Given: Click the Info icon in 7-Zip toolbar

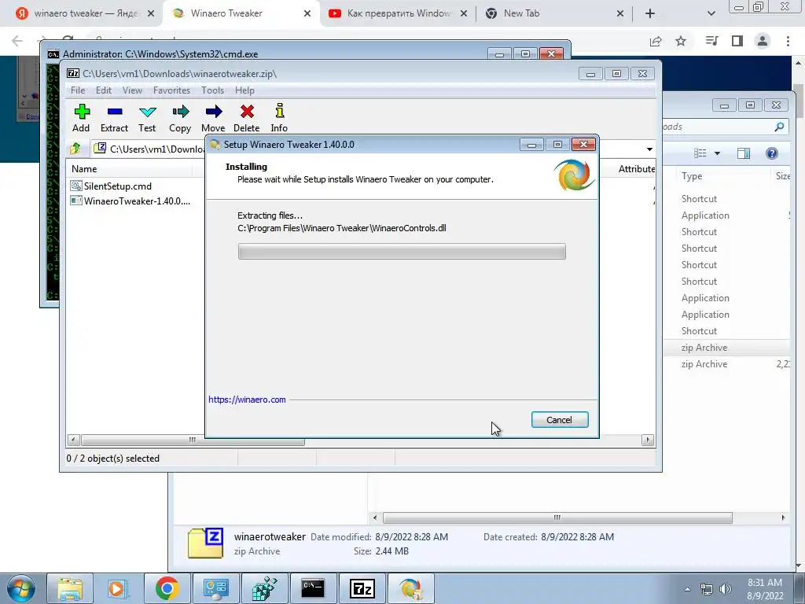Looking at the screenshot, I should click(279, 118).
